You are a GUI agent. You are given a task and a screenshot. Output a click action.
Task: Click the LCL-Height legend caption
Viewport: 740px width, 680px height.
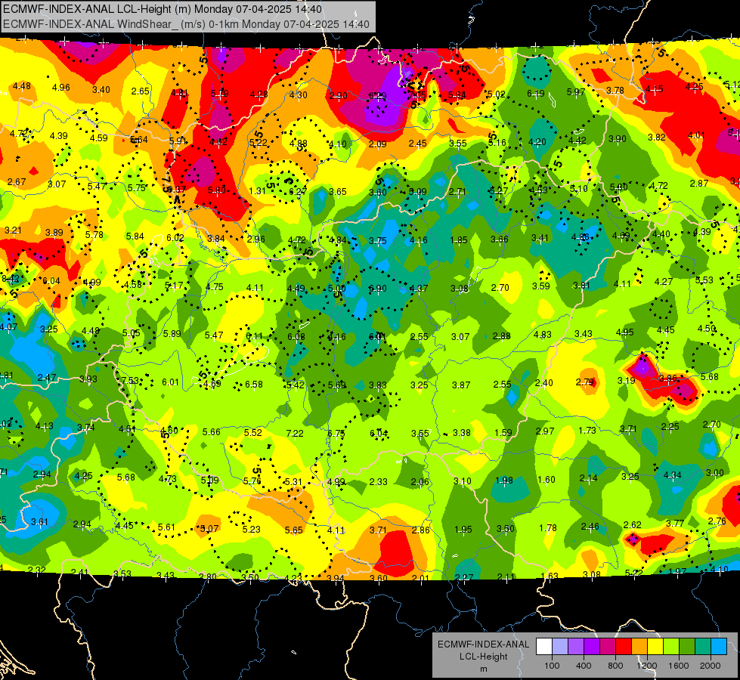pyautogui.click(x=483, y=657)
